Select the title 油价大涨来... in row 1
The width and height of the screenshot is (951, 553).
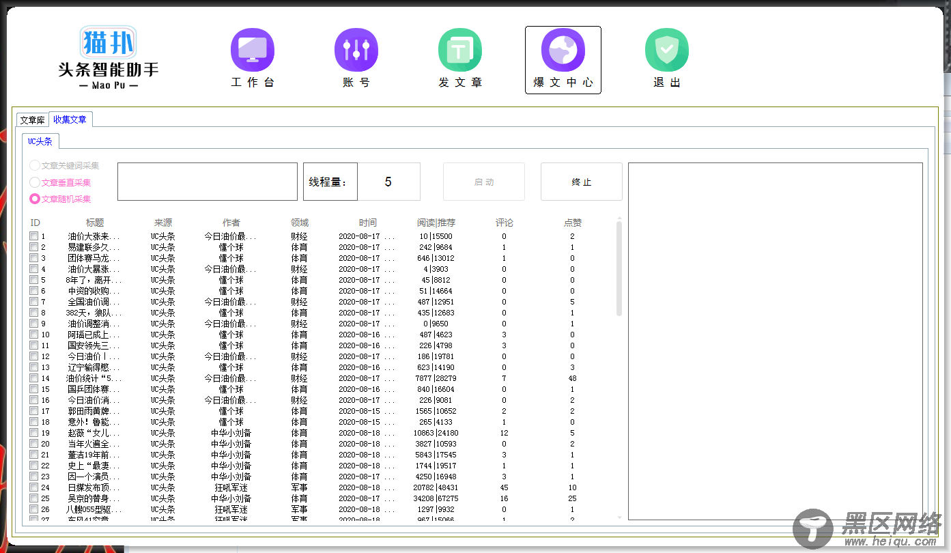(x=94, y=236)
